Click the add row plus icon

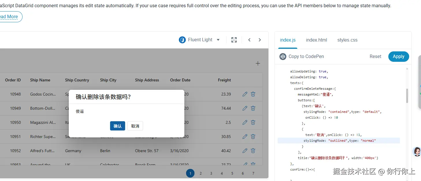(258, 64)
